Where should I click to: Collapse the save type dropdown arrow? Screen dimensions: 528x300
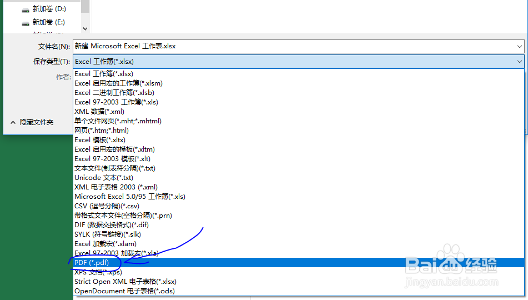tap(519, 62)
